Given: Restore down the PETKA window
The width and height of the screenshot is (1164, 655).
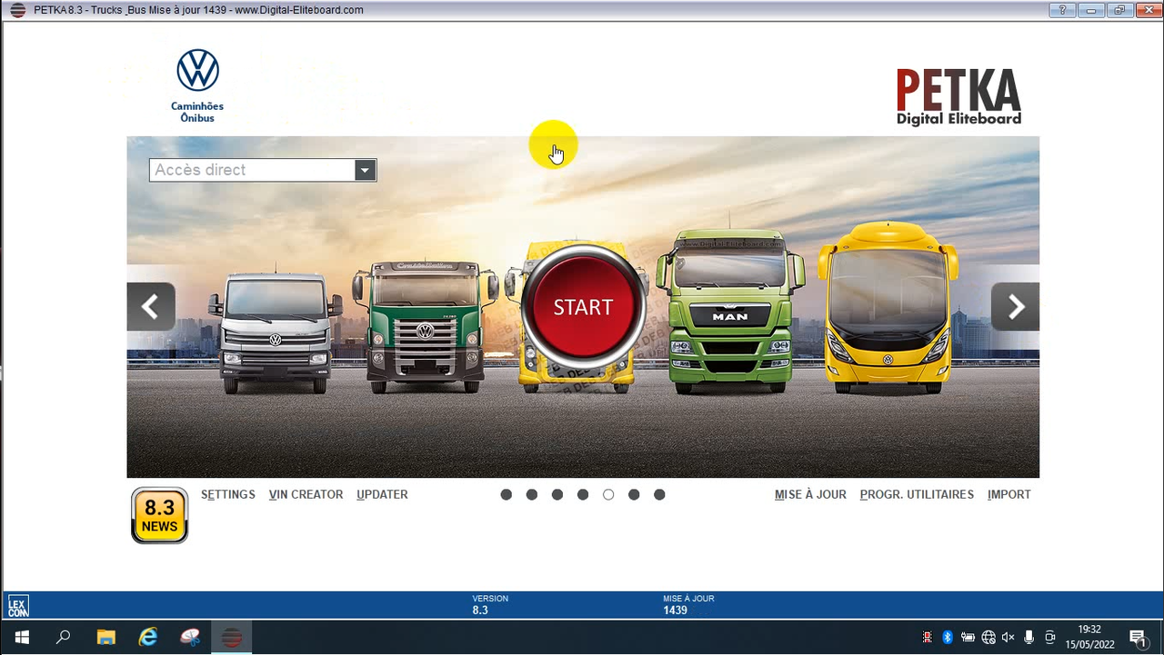Looking at the screenshot, I should tap(1119, 10).
